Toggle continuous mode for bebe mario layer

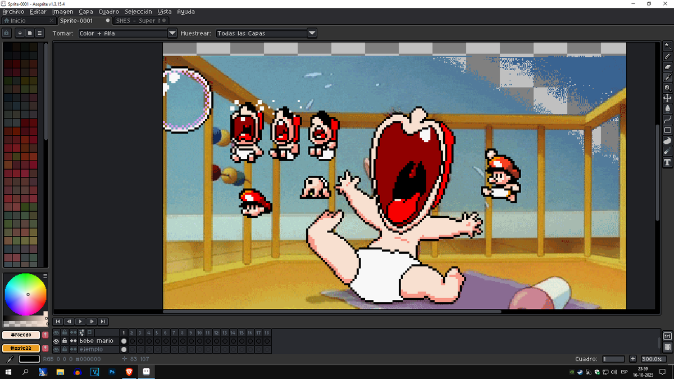[73, 341]
